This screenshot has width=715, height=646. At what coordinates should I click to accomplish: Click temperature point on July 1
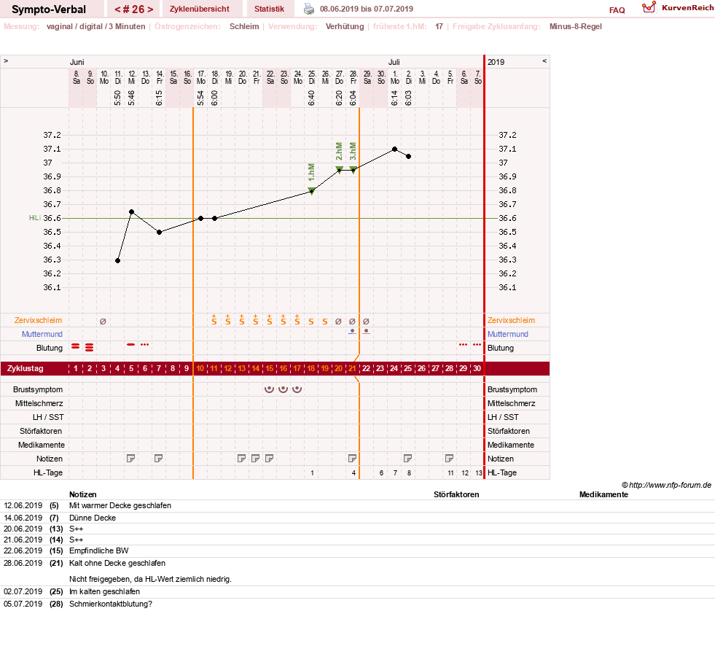(x=394, y=149)
